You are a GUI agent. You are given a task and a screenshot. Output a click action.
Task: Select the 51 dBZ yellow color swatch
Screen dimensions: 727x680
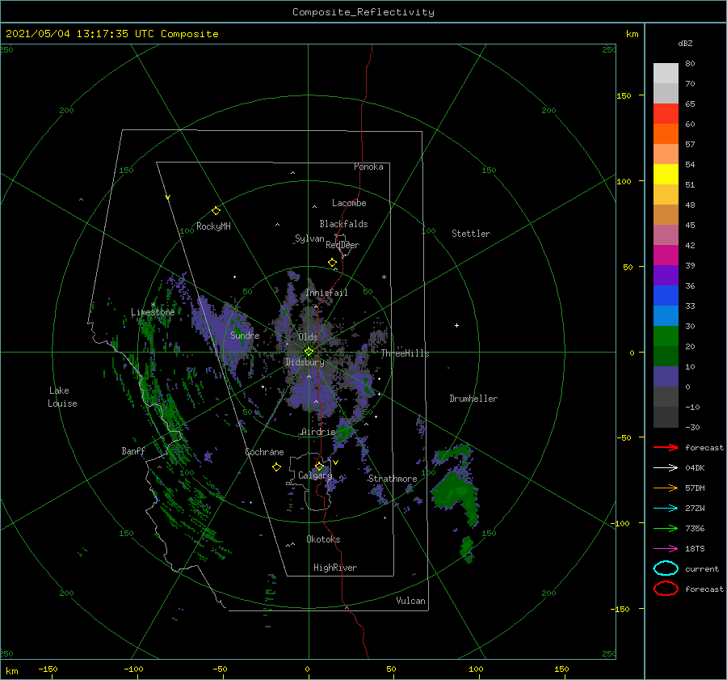point(666,174)
